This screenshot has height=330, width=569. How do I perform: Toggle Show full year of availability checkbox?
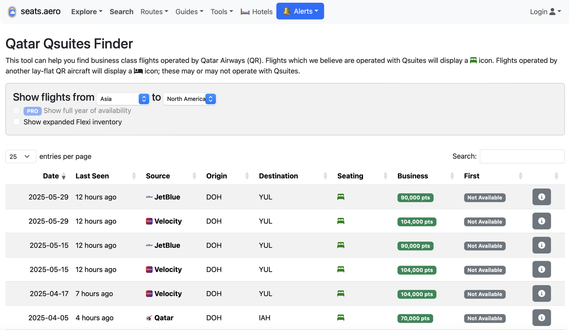(17, 111)
